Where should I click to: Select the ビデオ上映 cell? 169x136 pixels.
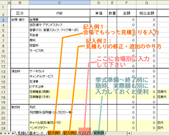(59, 87)
